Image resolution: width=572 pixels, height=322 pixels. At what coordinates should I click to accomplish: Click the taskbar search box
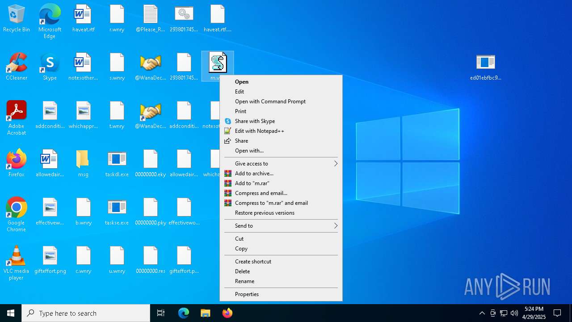point(86,313)
